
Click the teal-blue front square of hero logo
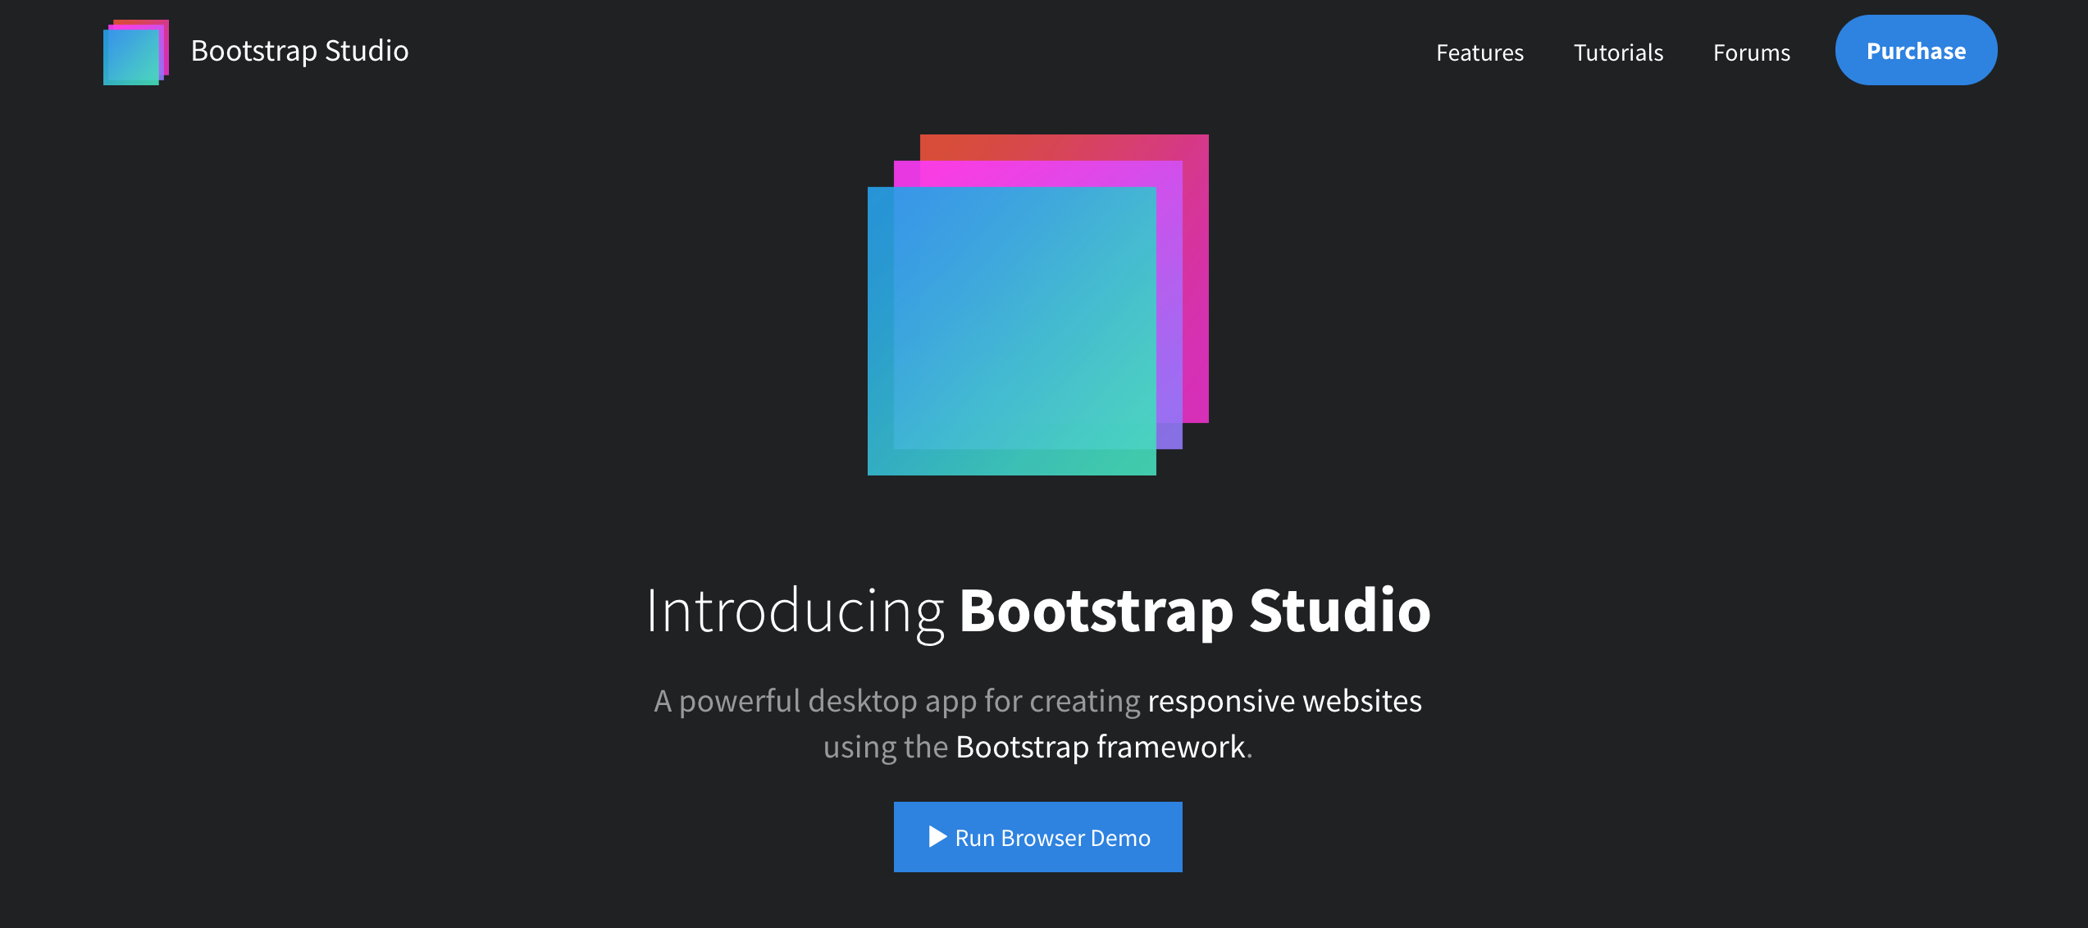[1011, 330]
